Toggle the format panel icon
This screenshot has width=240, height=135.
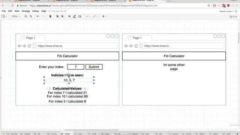233,16
